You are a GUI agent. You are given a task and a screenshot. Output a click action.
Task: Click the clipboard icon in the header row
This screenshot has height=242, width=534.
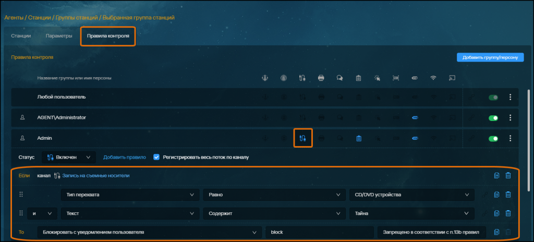pyautogui.click(x=358, y=78)
